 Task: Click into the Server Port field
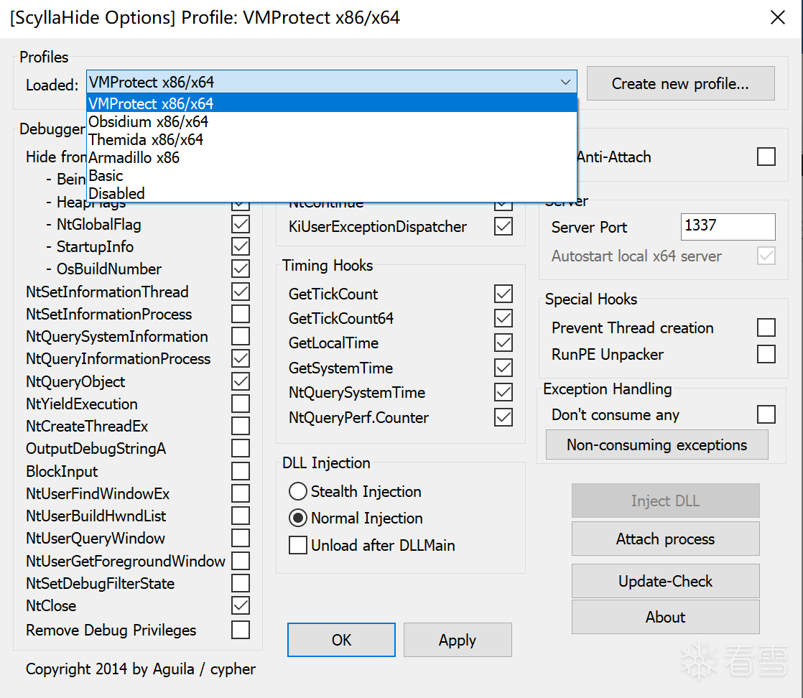(728, 226)
